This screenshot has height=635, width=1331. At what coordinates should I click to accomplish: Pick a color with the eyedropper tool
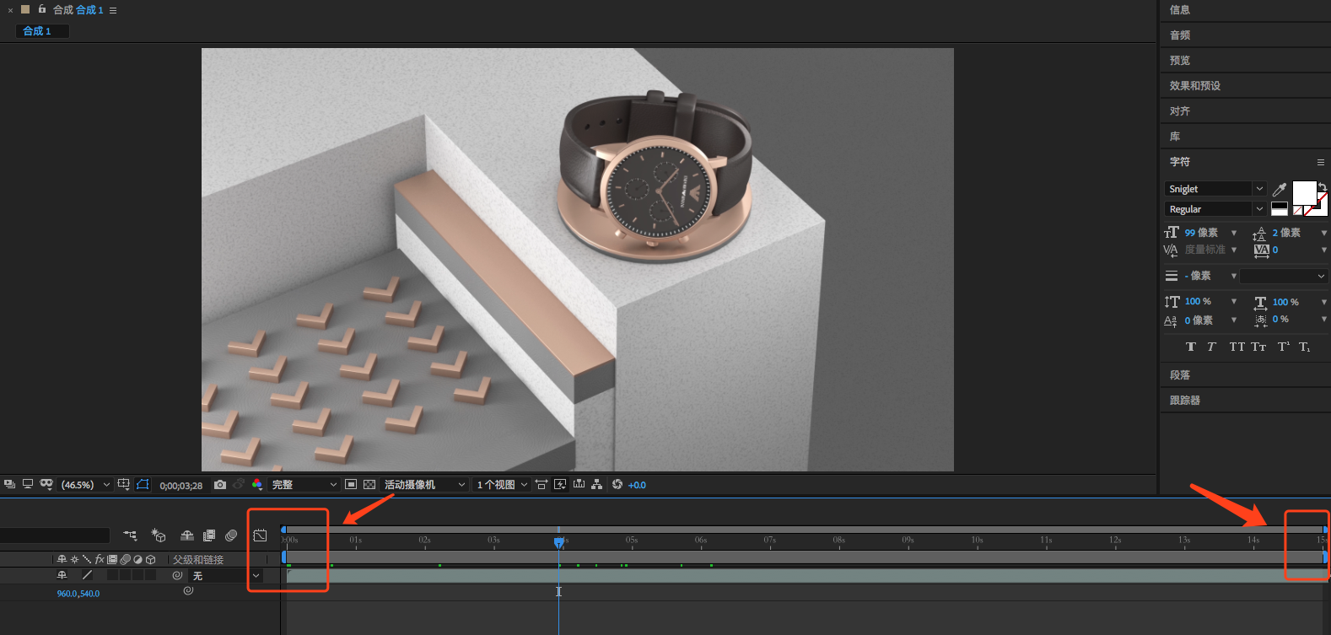pos(1279,190)
